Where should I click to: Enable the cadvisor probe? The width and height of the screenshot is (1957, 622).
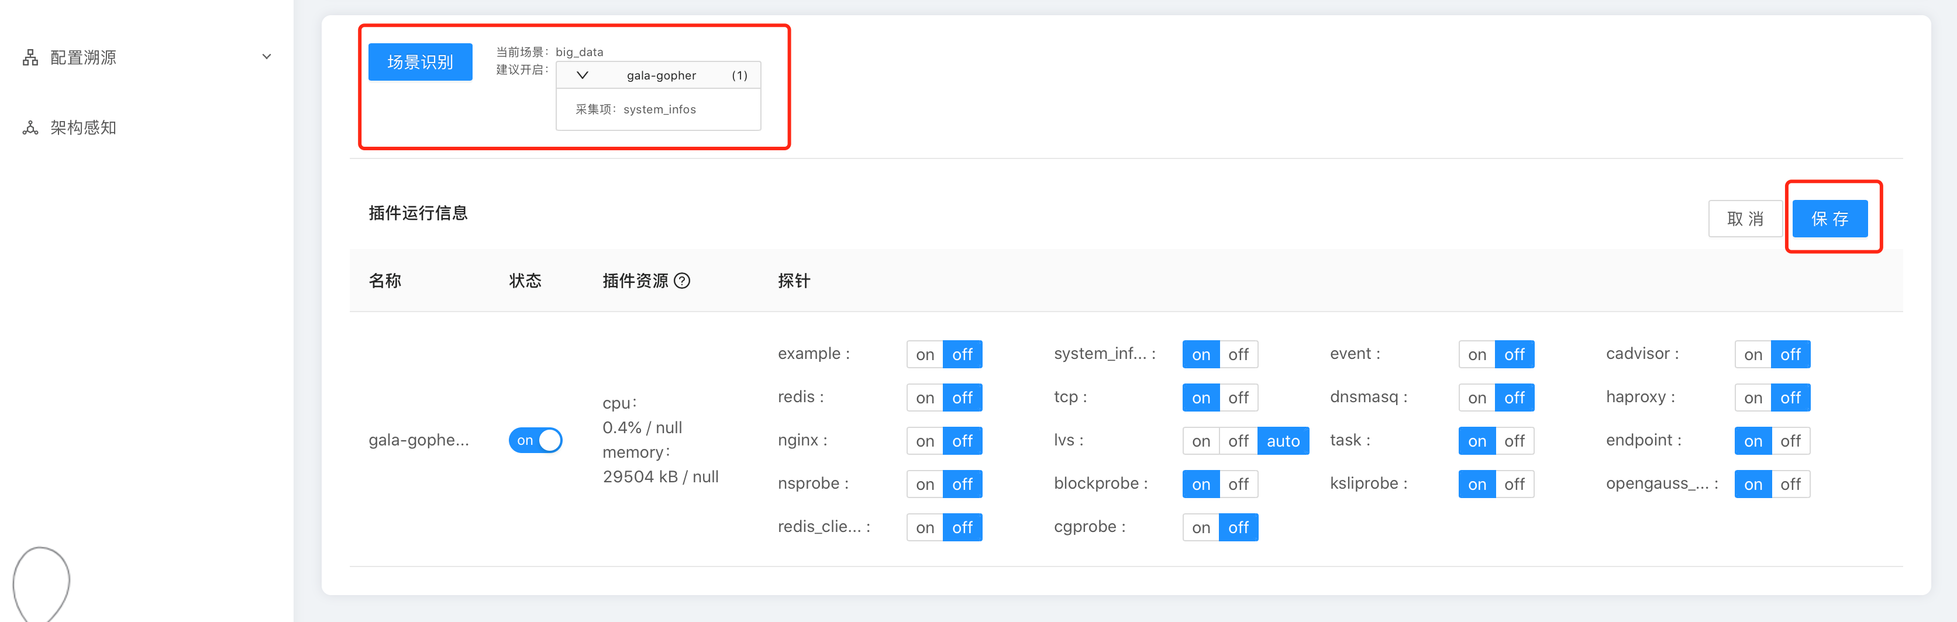pyautogui.click(x=1753, y=355)
